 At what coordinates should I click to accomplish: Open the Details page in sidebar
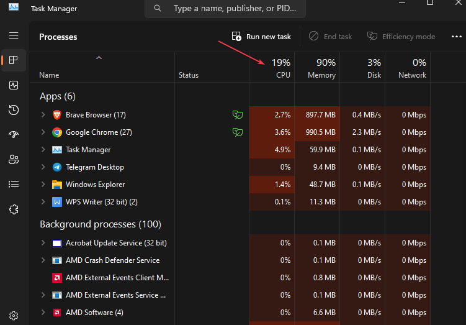pos(14,185)
